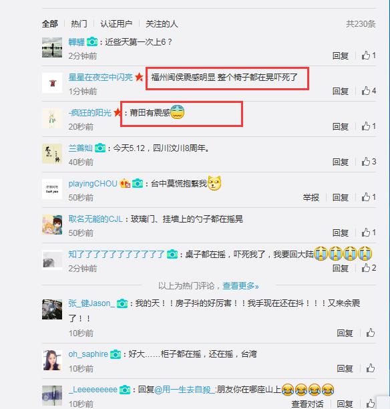This screenshot has height=409, width=390.
Task: Open 查看对话 on _Leeeeeeeee's reply
Action: coord(307,404)
